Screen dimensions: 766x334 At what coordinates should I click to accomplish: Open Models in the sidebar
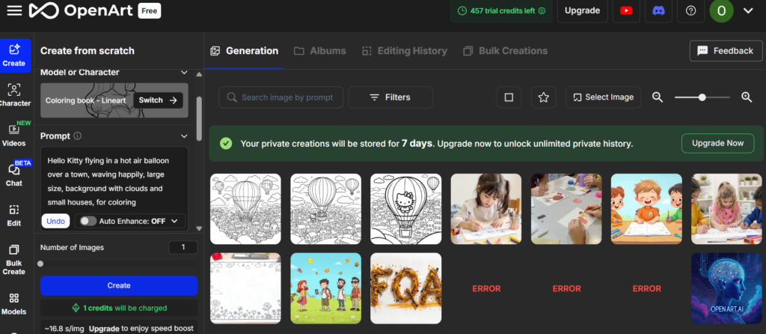[x=13, y=304]
